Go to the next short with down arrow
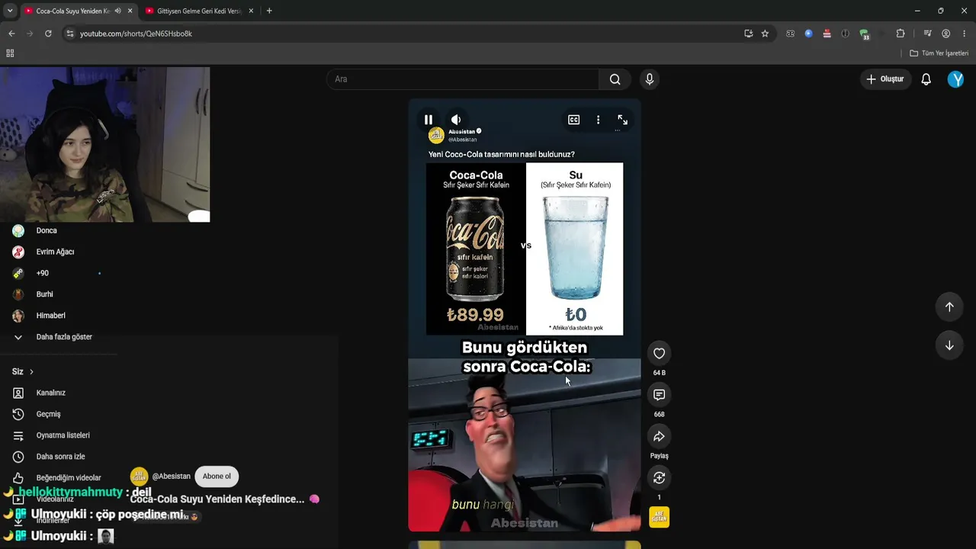The height and width of the screenshot is (549, 976). tap(949, 345)
